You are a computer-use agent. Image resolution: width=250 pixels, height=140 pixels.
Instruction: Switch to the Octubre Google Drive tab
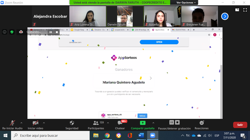[x=99, y=30]
